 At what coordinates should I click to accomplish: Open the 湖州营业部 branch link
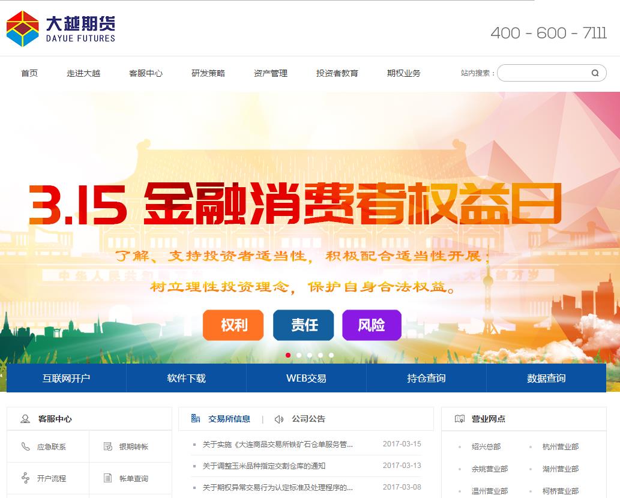(x=561, y=469)
